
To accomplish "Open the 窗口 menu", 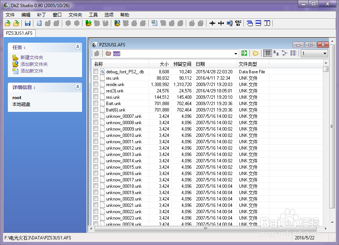I will point(57,15).
